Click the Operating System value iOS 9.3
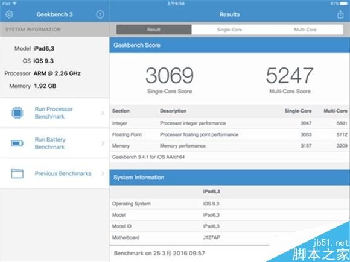Image resolution: width=350 pixels, height=262 pixels. (211, 204)
